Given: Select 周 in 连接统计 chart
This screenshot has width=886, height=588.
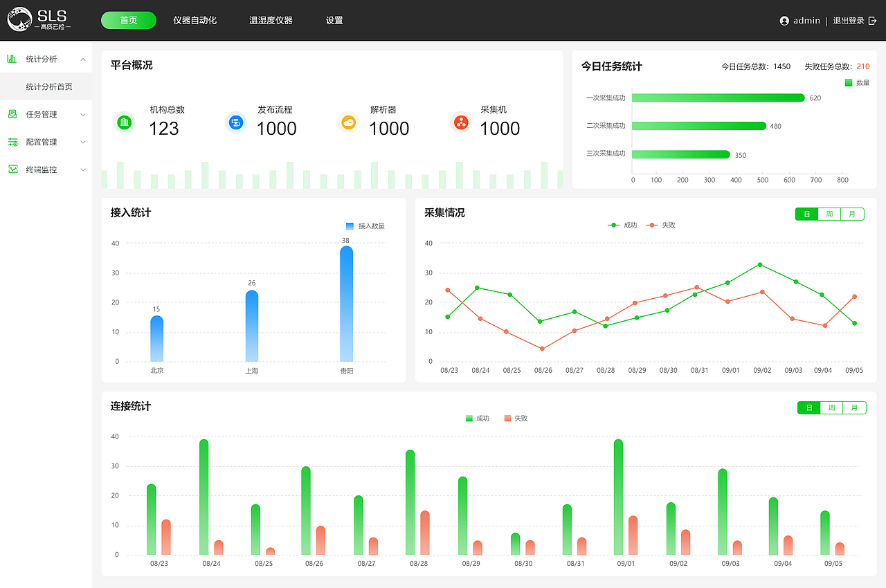Looking at the screenshot, I should (x=831, y=408).
